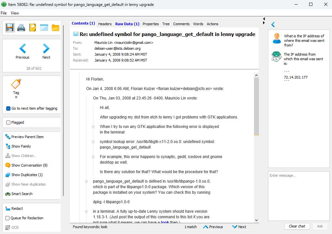Collapse quote starting 'When I try to run'

[93, 127]
